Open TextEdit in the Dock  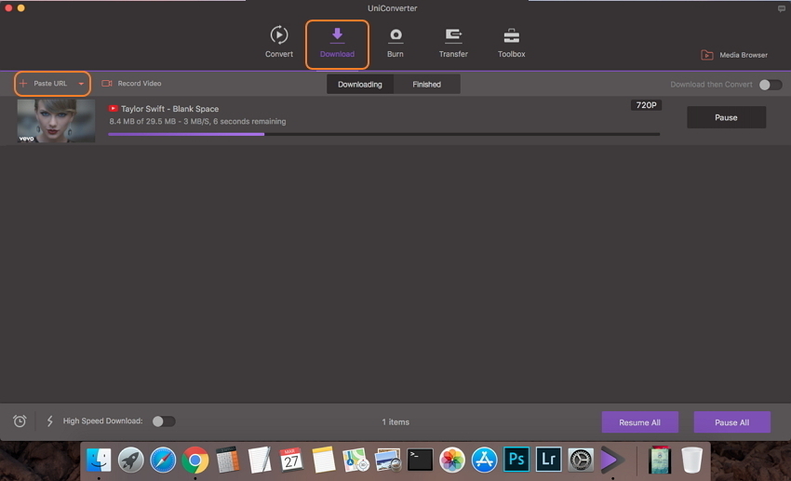(x=260, y=460)
